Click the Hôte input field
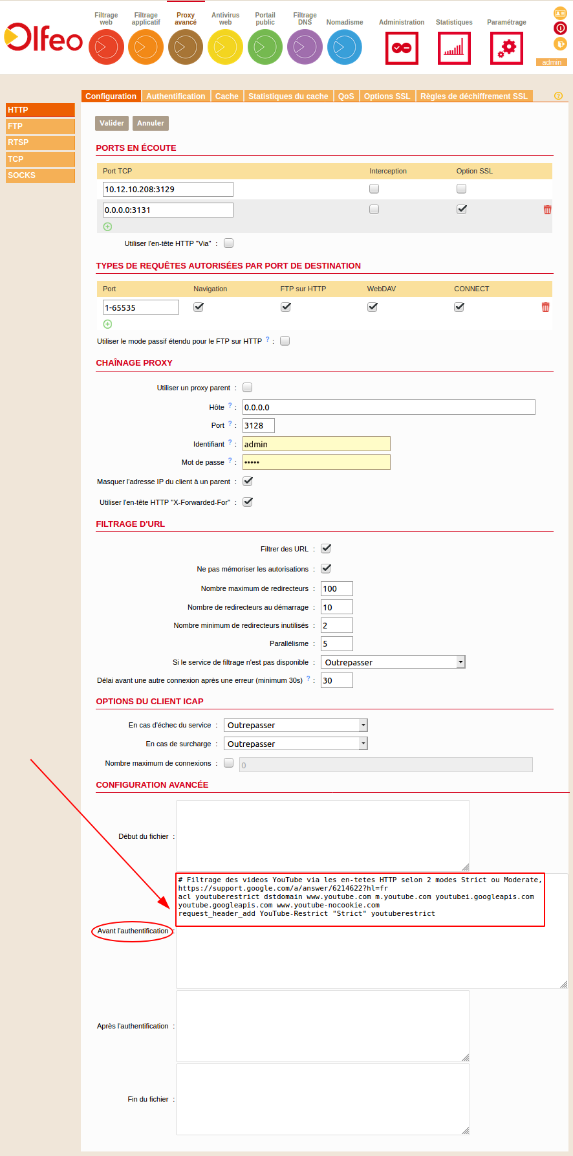Screen dimensions: 573x1156 pos(389,407)
